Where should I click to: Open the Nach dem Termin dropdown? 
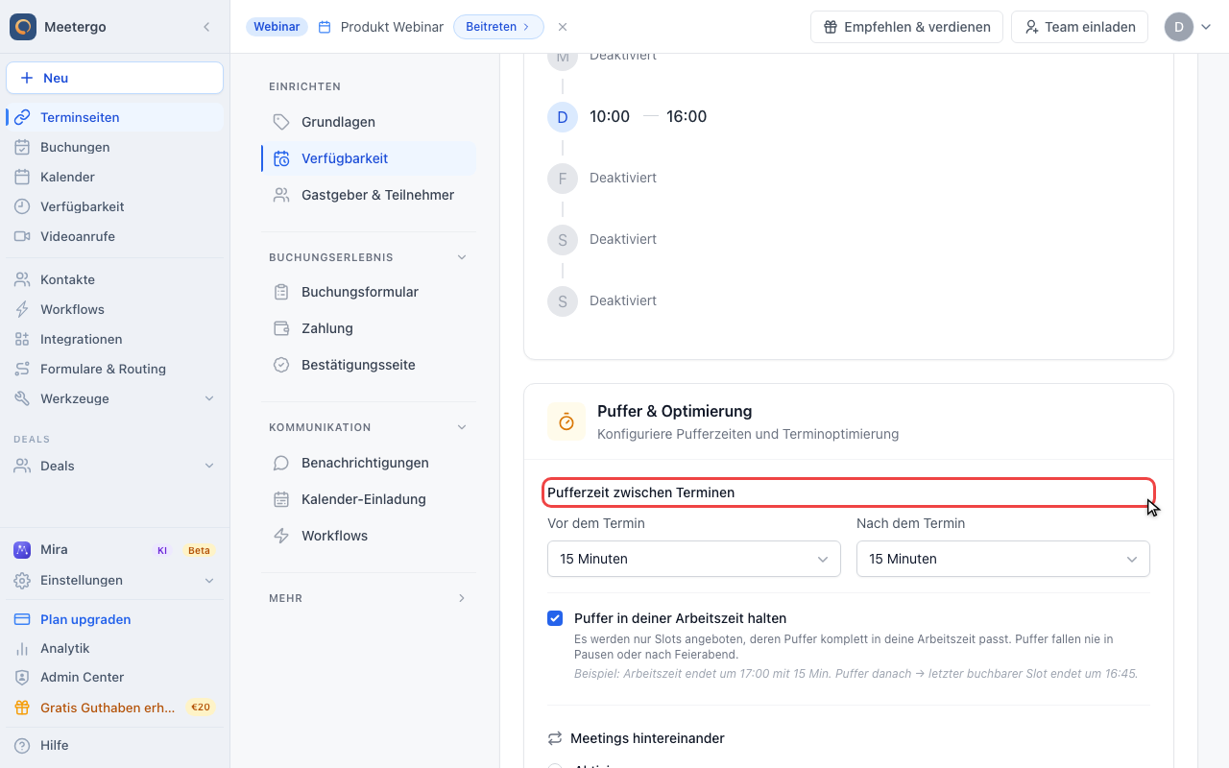click(1003, 559)
